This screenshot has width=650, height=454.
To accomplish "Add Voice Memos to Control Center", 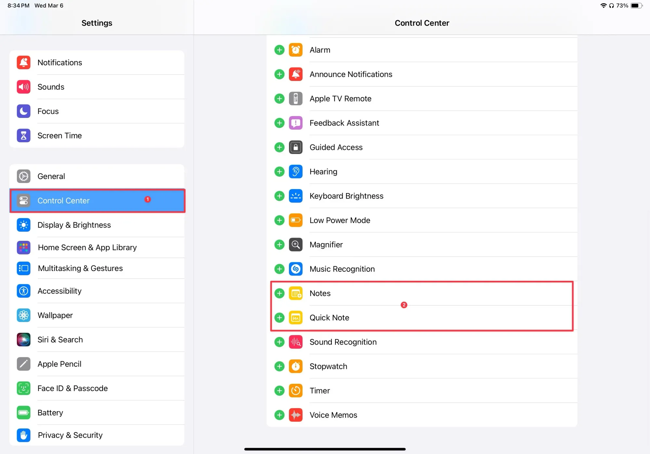I will click(x=279, y=414).
